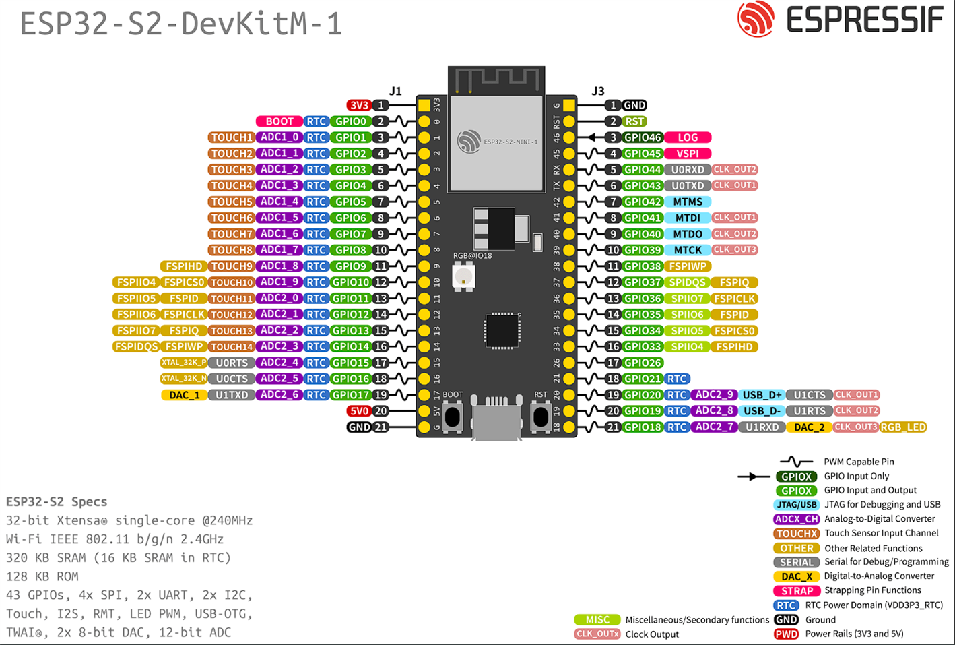
Task: Click the grey SERIAL legend badge
Action: [x=796, y=562]
